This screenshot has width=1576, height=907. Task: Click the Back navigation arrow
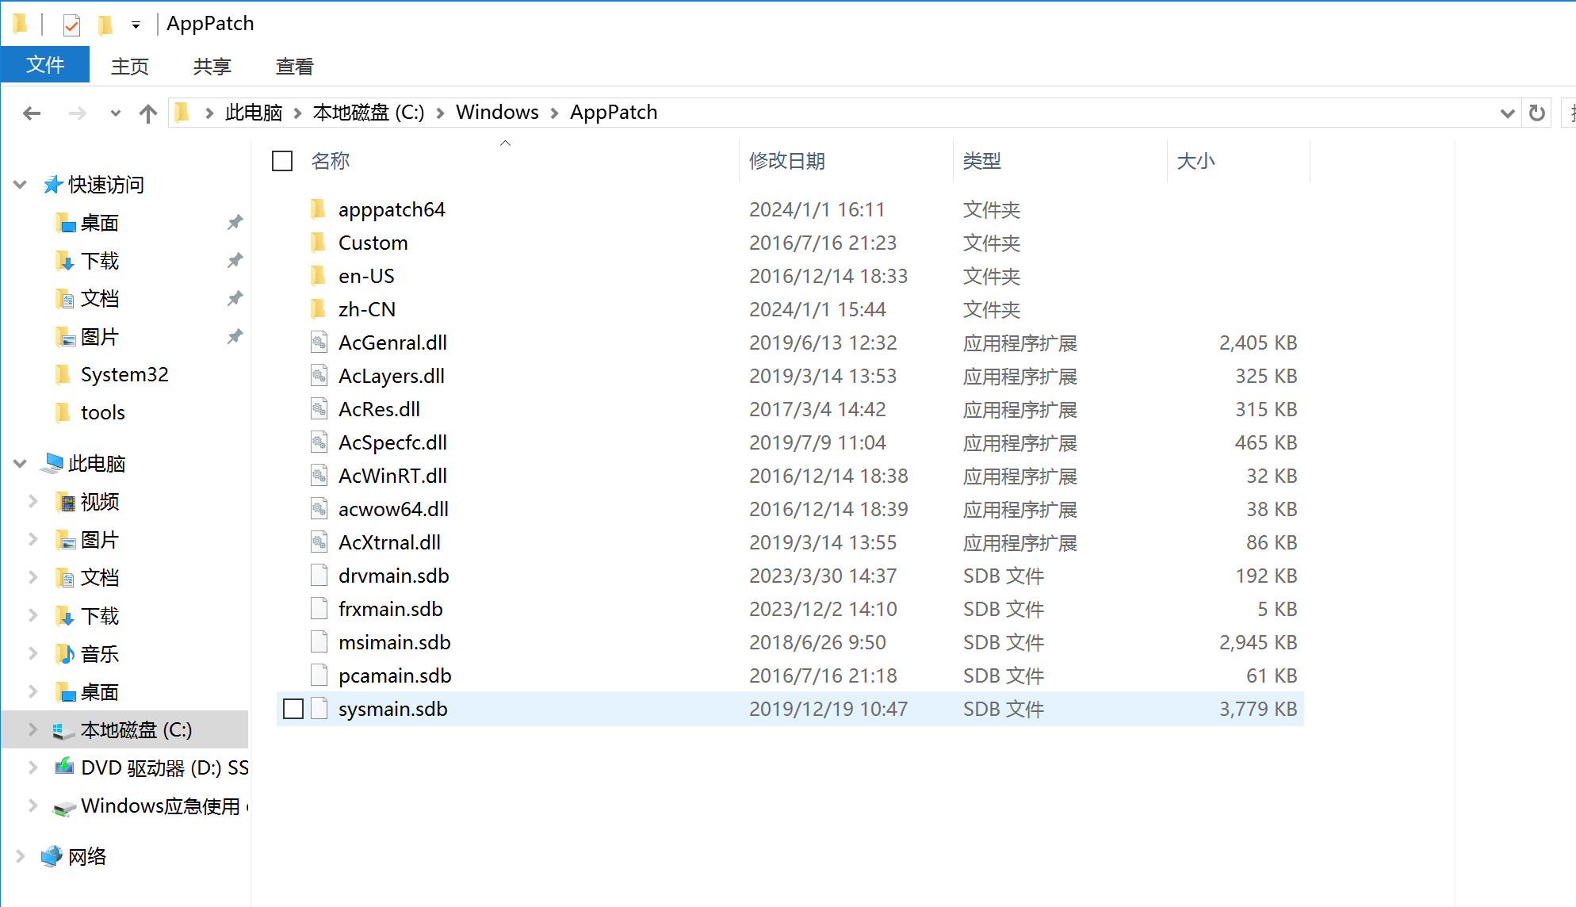[32, 113]
